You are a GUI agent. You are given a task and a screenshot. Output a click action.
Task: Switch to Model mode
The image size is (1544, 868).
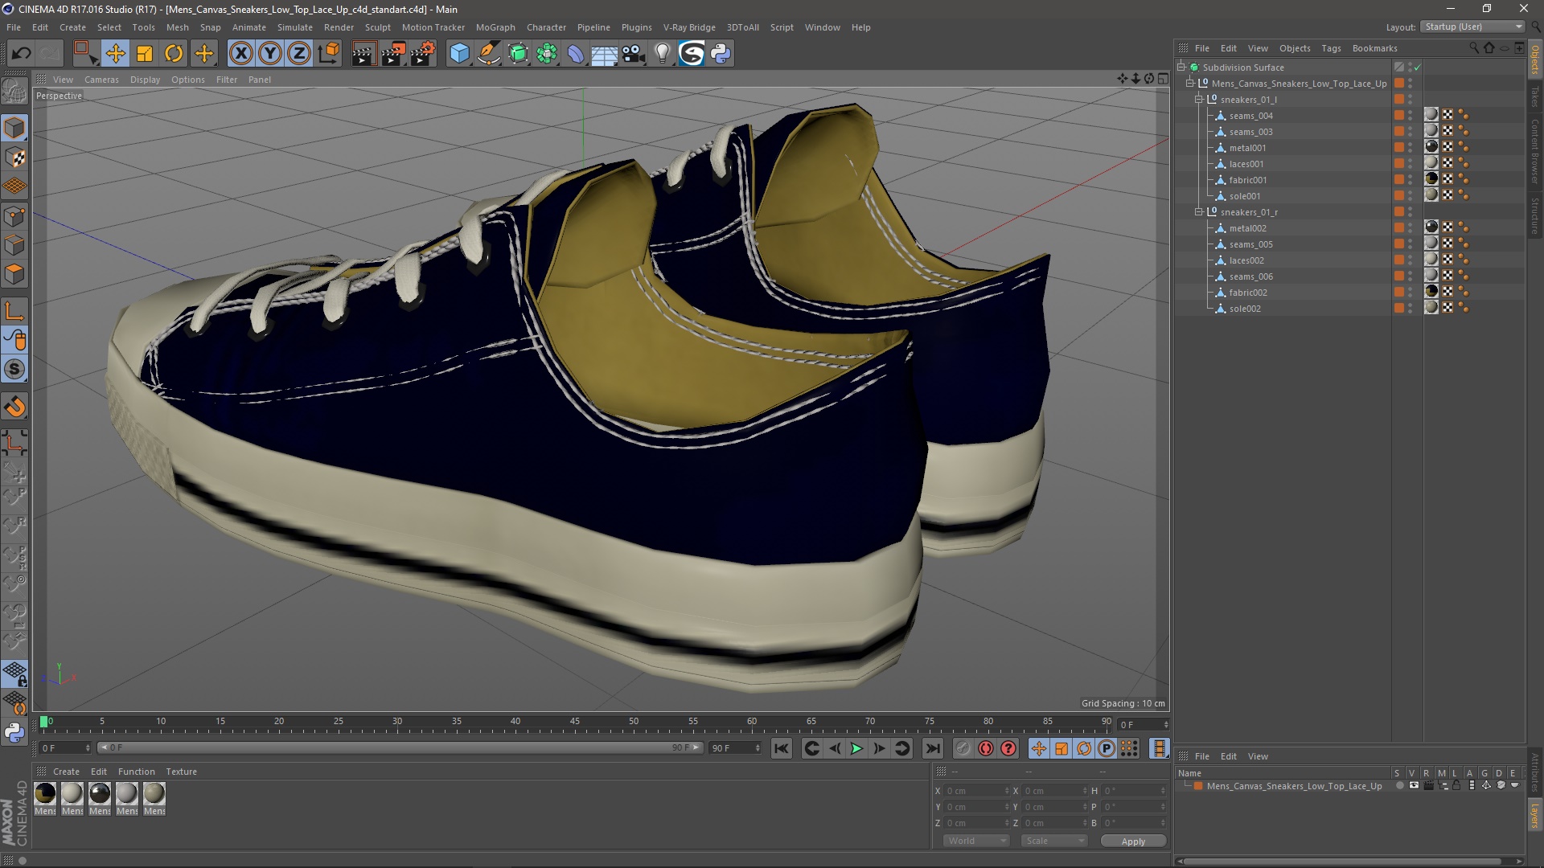click(x=14, y=128)
